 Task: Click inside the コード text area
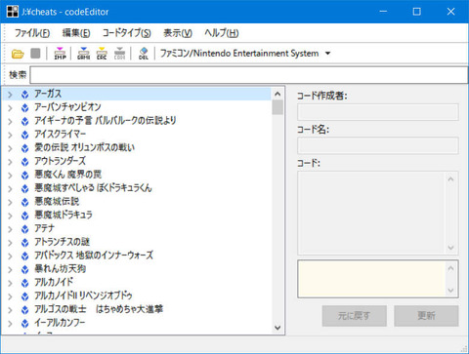[371, 213]
